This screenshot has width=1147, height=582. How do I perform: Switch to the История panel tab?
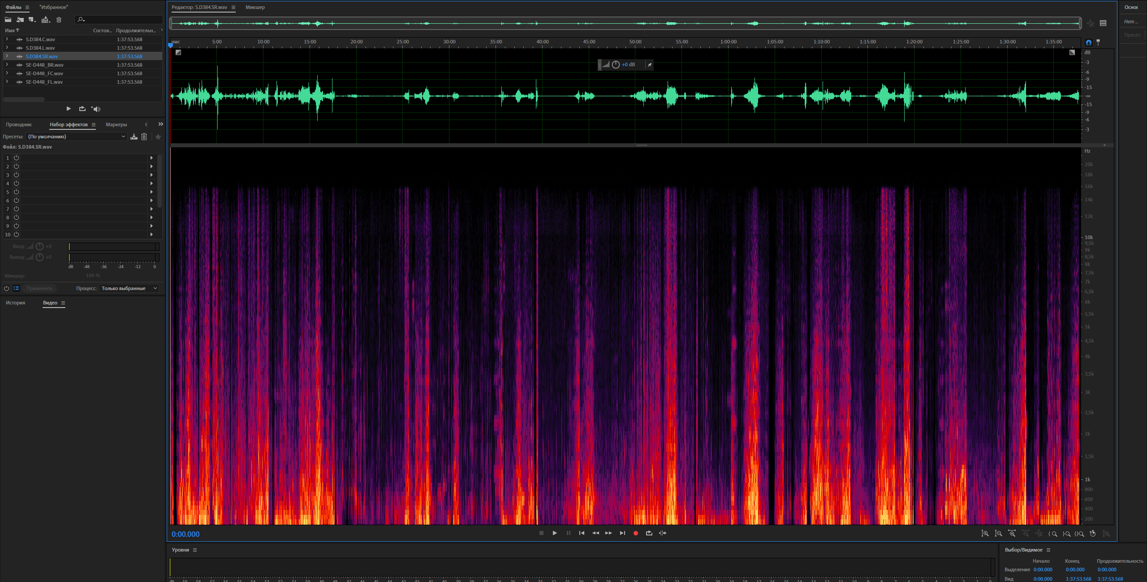click(15, 303)
